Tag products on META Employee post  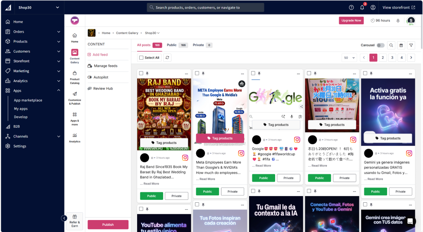(220, 138)
